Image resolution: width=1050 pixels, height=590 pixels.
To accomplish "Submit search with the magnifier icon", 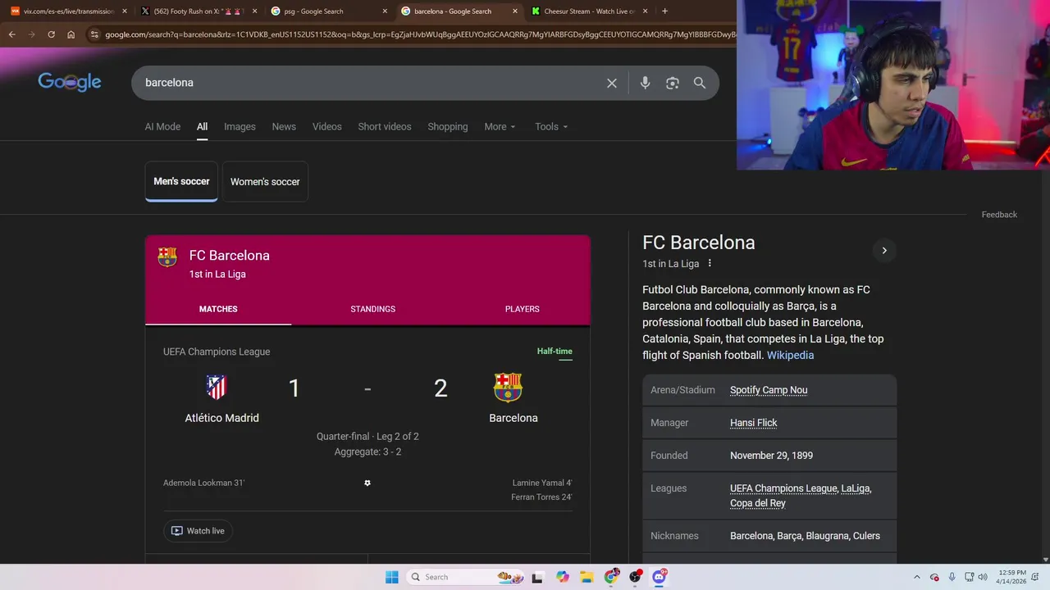I will [x=700, y=83].
